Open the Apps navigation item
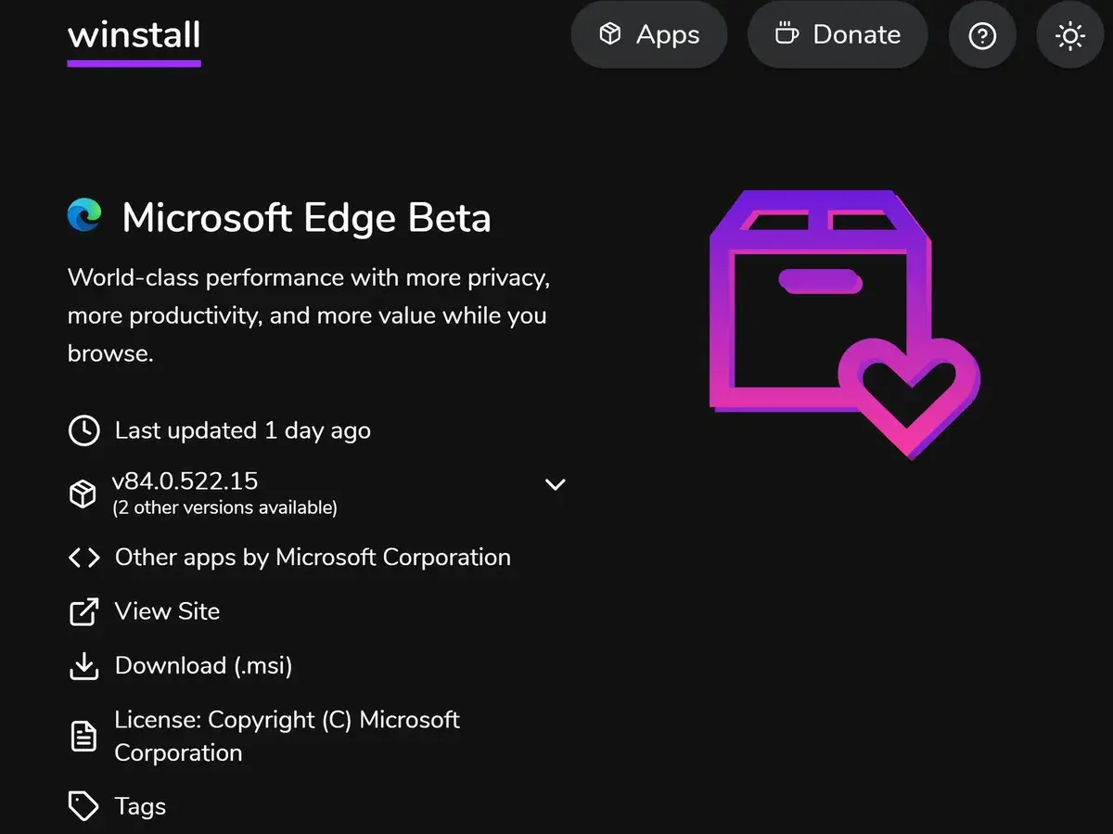This screenshot has height=834, width=1113. 649,34
